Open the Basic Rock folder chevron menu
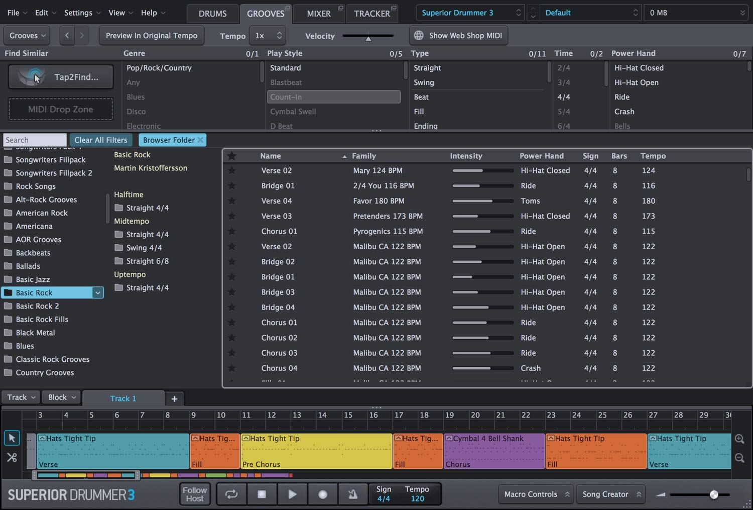This screenshot has width=753, height=510. [98, 292]
